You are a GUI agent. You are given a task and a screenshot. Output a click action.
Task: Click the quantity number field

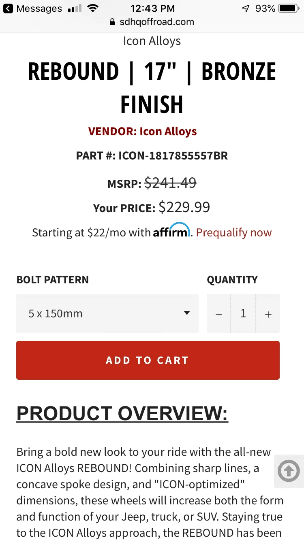pos(243,314)
